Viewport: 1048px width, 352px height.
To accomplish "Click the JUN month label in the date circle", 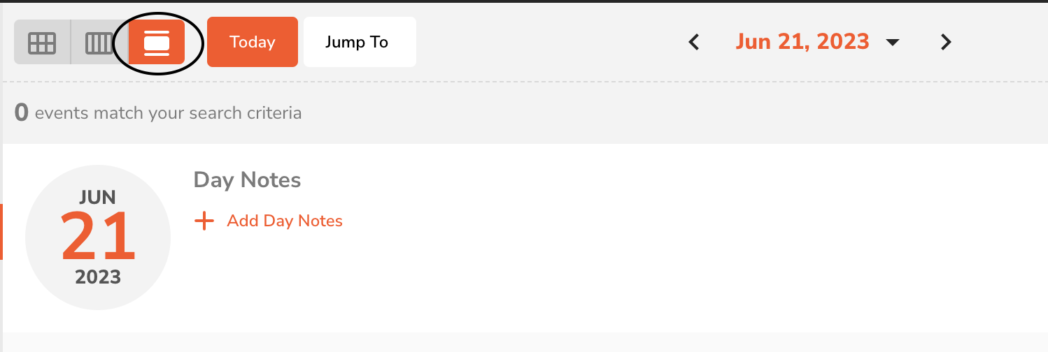I will [x=98, y=198].
